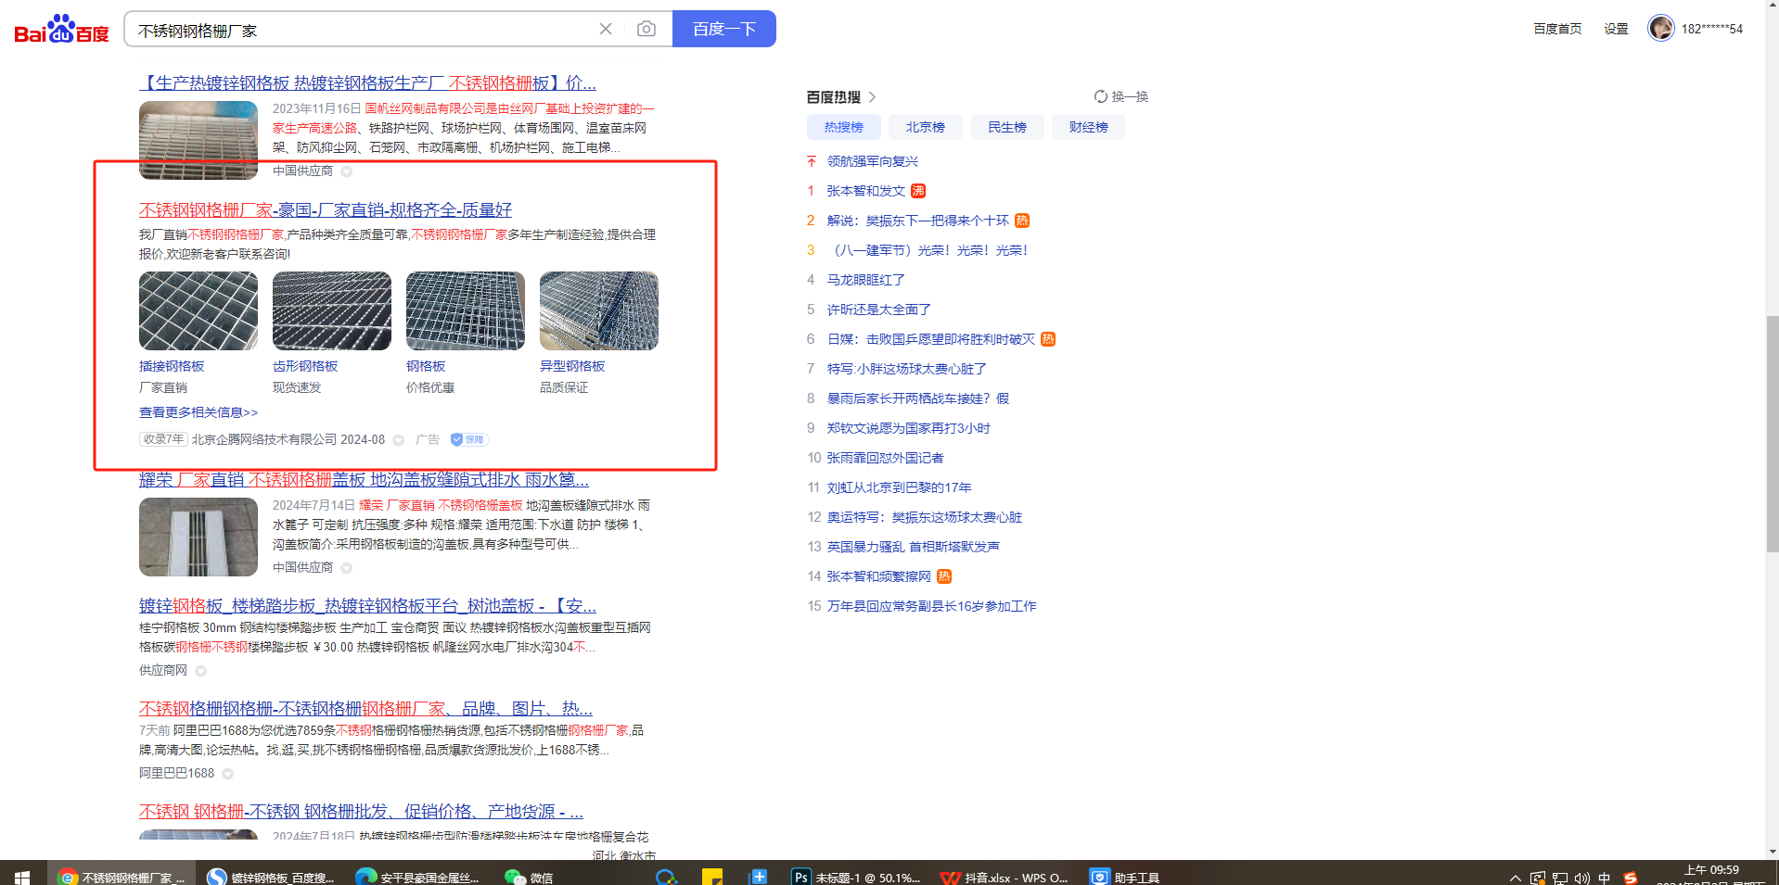The height and width of the screenshot is (885, 1779).
Task: Show hidden system tray icons
Action: 1516,878
